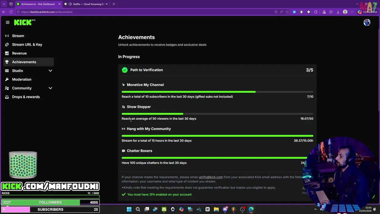Expand the Community submenu chevron

50,88
